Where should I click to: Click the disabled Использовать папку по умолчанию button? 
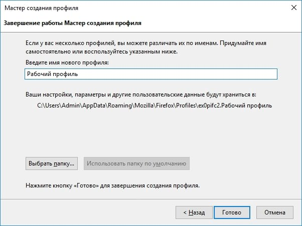point(136,163)
